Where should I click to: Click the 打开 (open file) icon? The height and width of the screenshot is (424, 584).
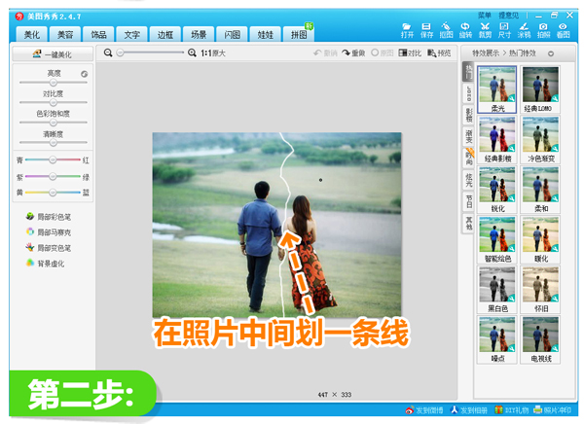pos(407,27)
